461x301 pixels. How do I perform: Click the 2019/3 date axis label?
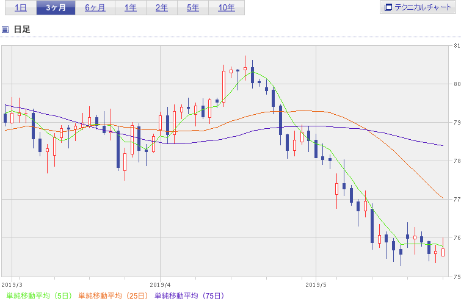pos(12,285)
